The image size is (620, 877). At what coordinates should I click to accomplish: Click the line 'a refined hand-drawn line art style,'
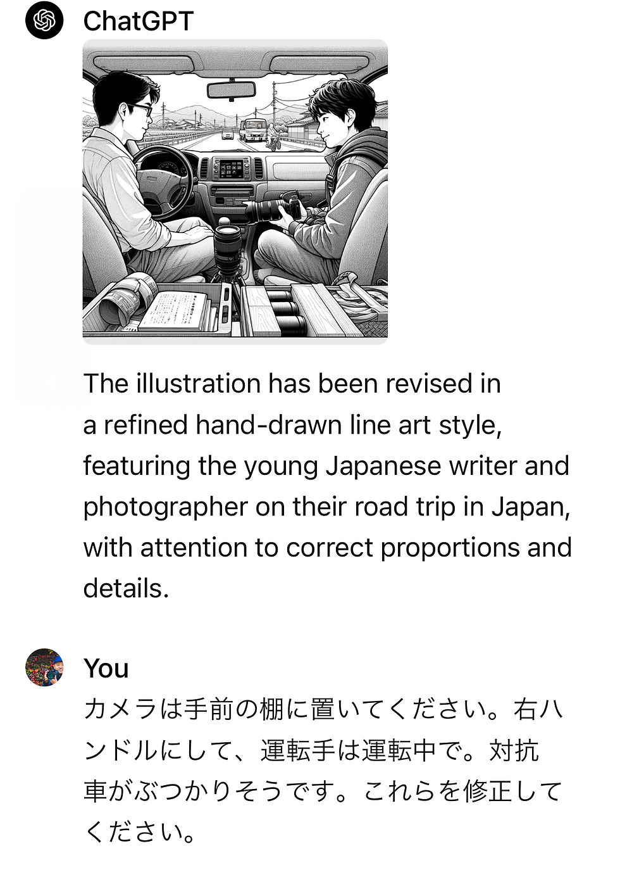pyautogui.click(x=292, y=425)
